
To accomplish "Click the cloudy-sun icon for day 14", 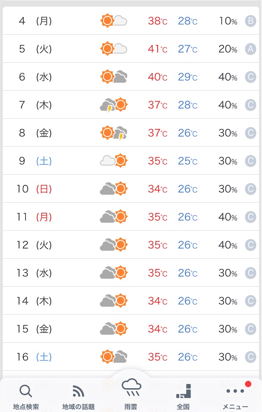I will tap(114, 301).
